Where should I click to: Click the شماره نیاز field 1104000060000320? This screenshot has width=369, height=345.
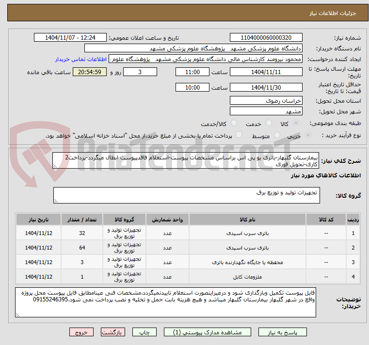coord(266,38)
